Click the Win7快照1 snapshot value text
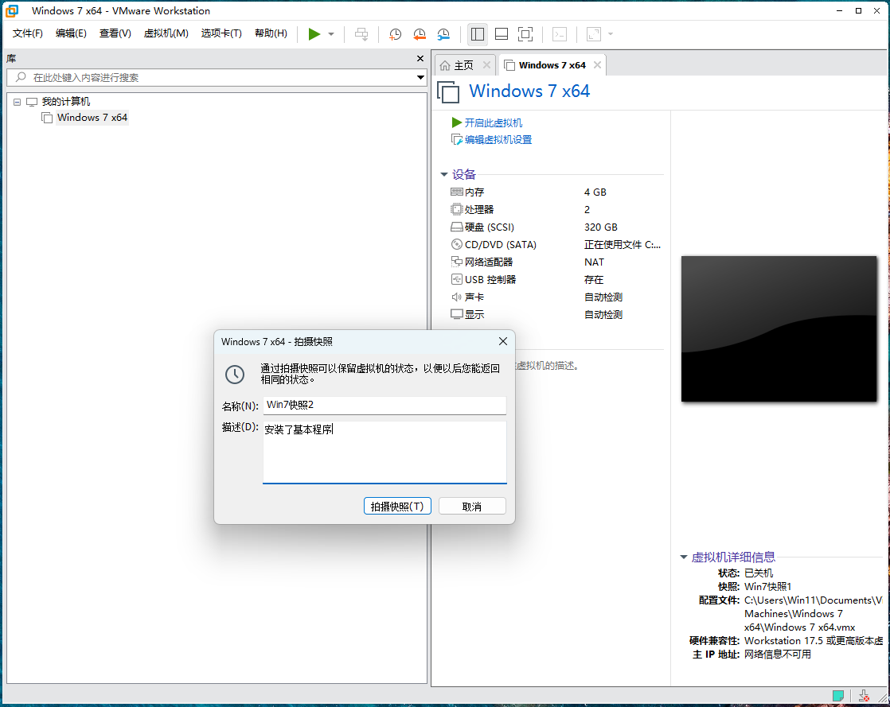Viewport: 890px width, 707px height. [767, 587]
